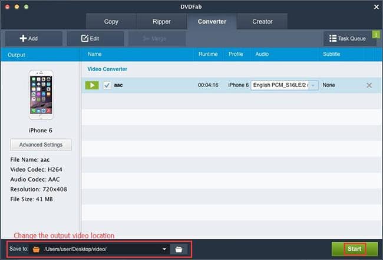The width and height of the screenshot is (383, 260).
Task: Open Advanced Settings
Action: click(41, 145)
